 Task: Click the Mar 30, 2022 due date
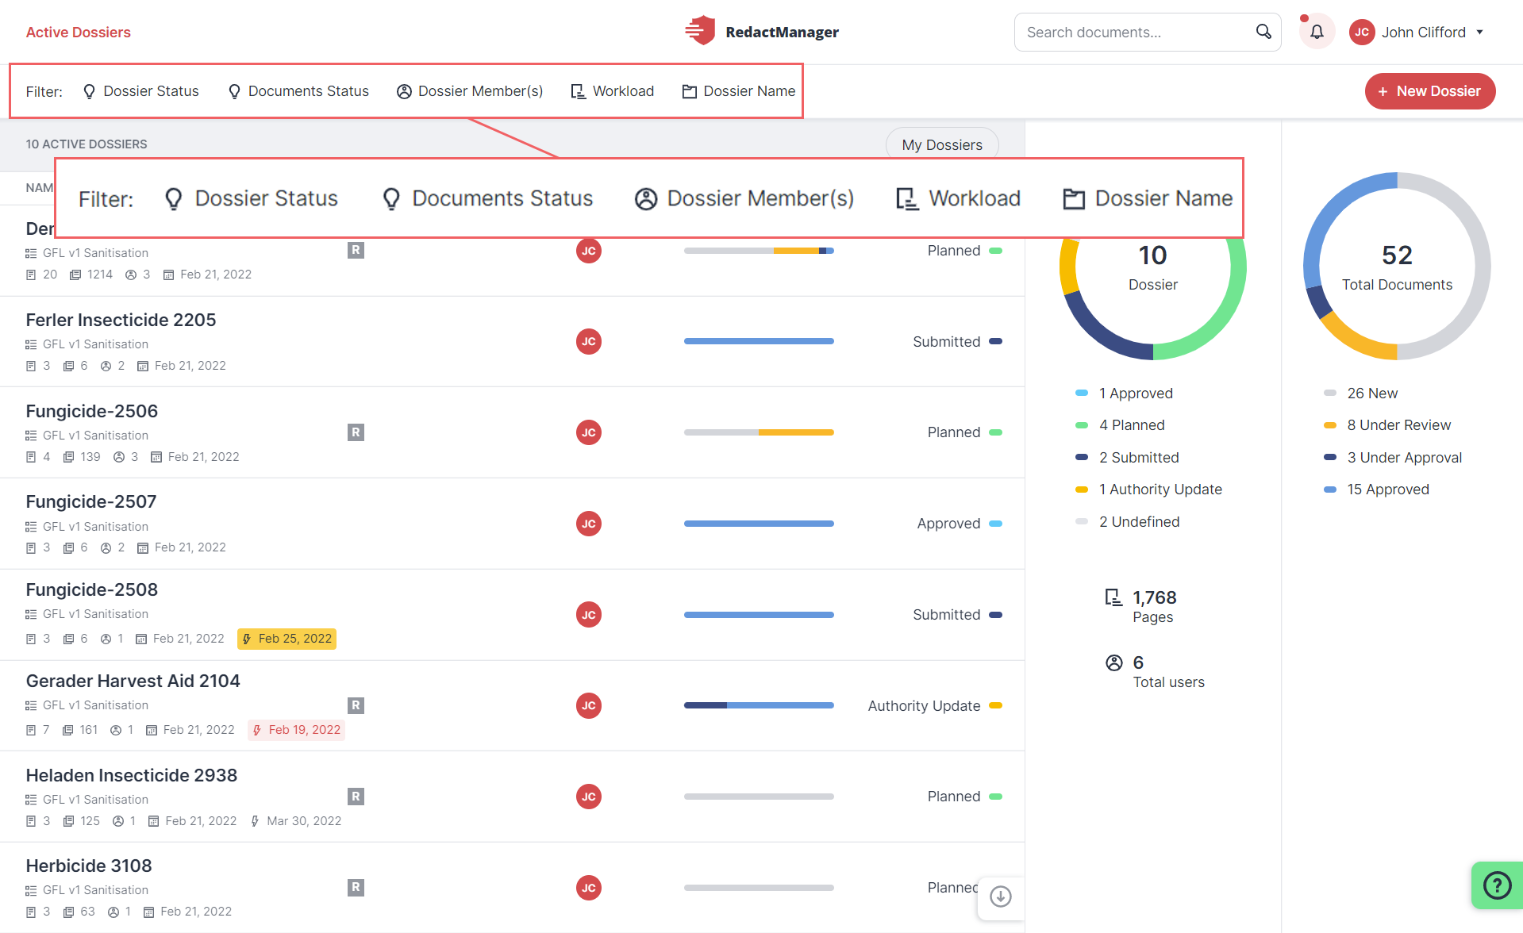click(296, 821)
